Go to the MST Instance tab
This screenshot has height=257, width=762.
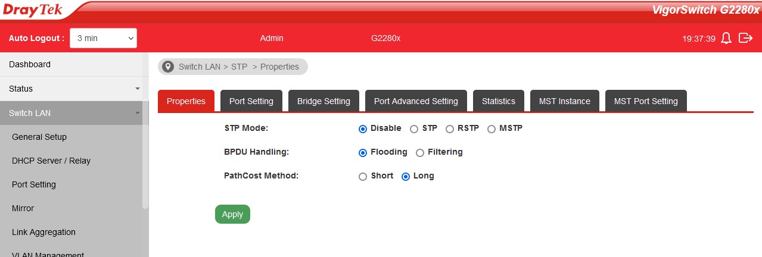pyautogui.click(x=564, y=101)
